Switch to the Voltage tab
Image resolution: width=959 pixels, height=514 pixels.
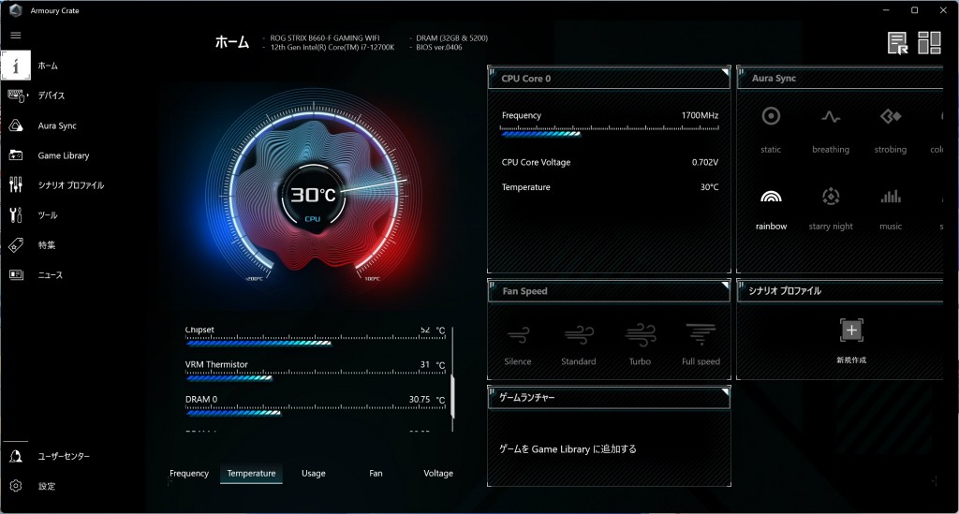point(438,473)
